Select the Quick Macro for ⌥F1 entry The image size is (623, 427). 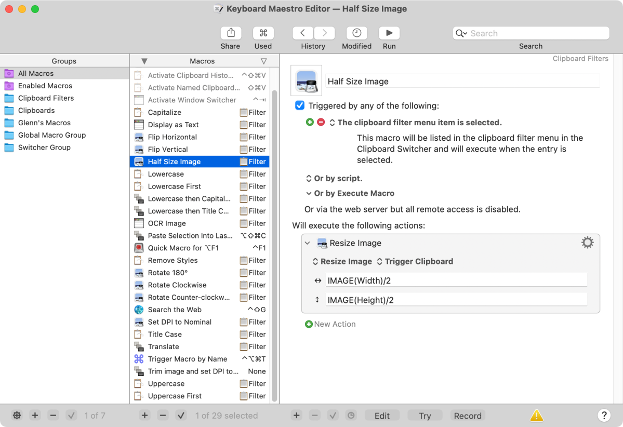(x=200, y=248)
